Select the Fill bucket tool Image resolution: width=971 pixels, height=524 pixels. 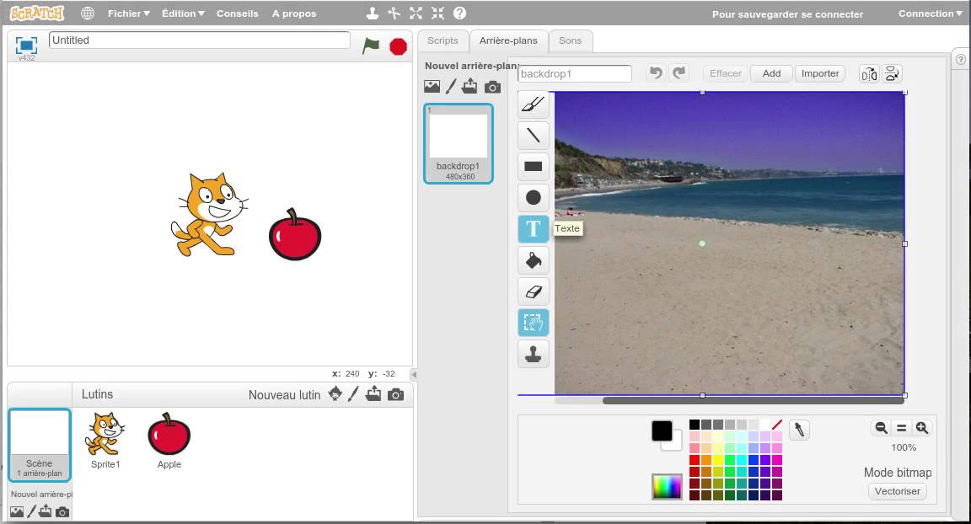[534, 260]
